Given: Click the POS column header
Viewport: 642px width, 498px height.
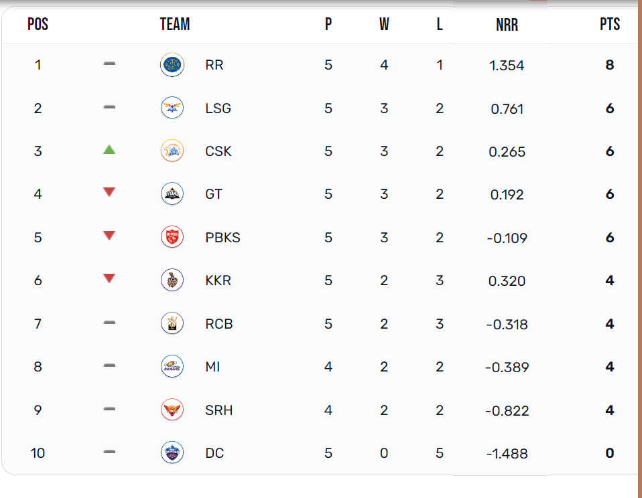Looking at the screenshot, I should click(38, 24).
